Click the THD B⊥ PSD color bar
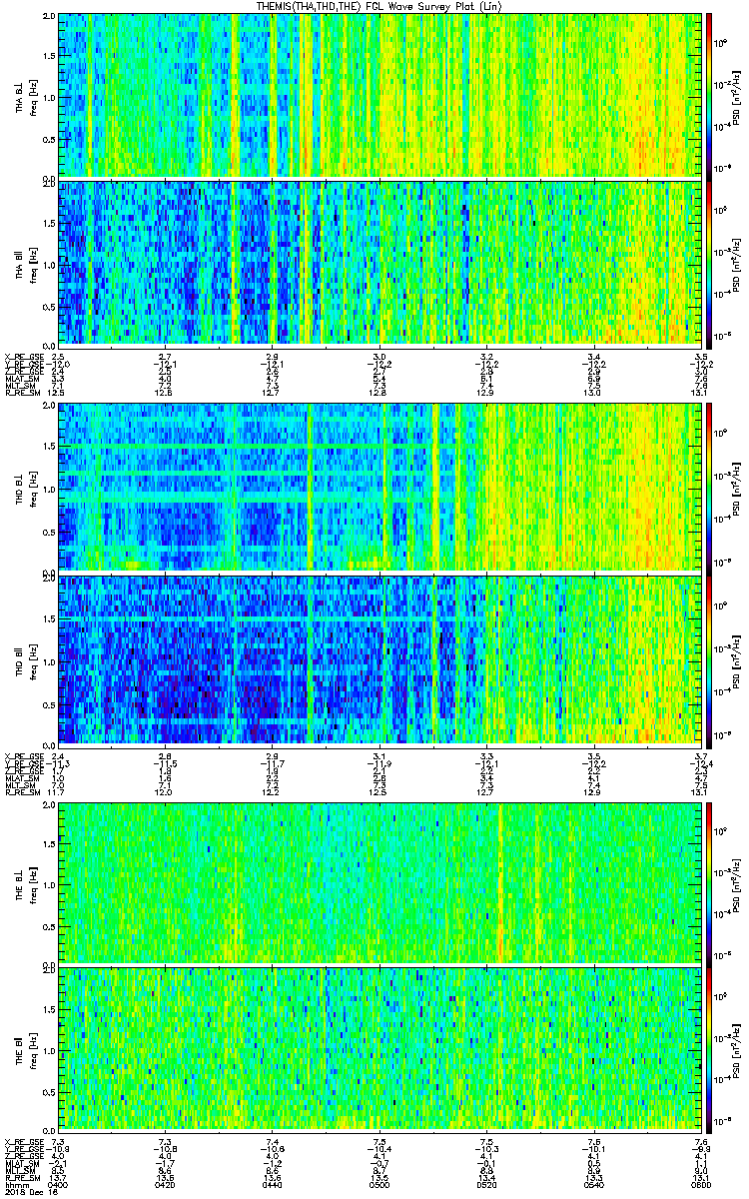This screenshot has width=749, height=1199. 709,489
